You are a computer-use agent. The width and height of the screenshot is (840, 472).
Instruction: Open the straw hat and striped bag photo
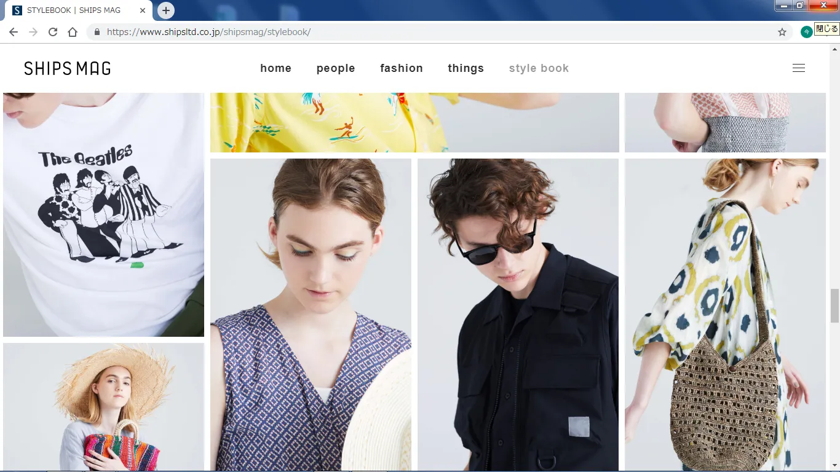pyautogui.click(x=103, y=407)
